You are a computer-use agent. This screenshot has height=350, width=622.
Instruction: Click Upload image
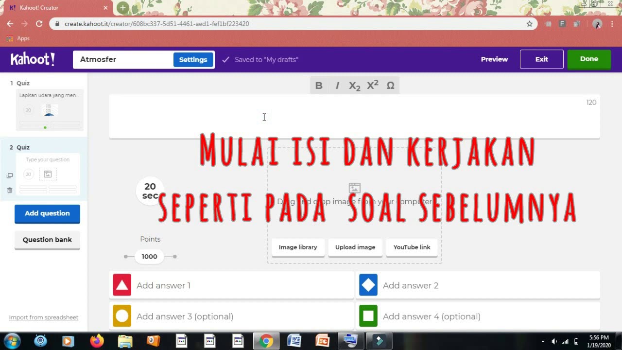click(x=355, y=247)
